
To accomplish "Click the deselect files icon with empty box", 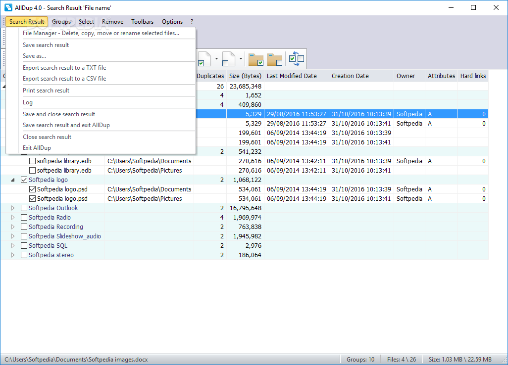I will click(228, 59).
